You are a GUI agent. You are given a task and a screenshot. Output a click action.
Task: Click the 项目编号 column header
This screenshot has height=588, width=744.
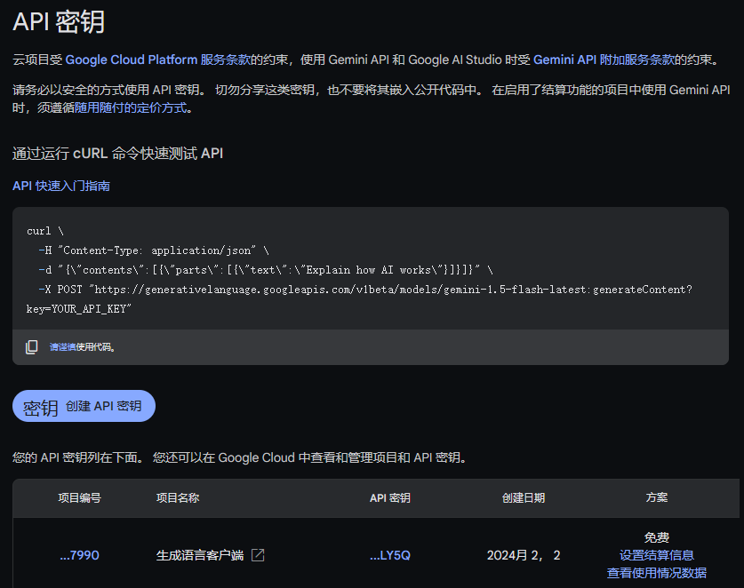[79, 498]
